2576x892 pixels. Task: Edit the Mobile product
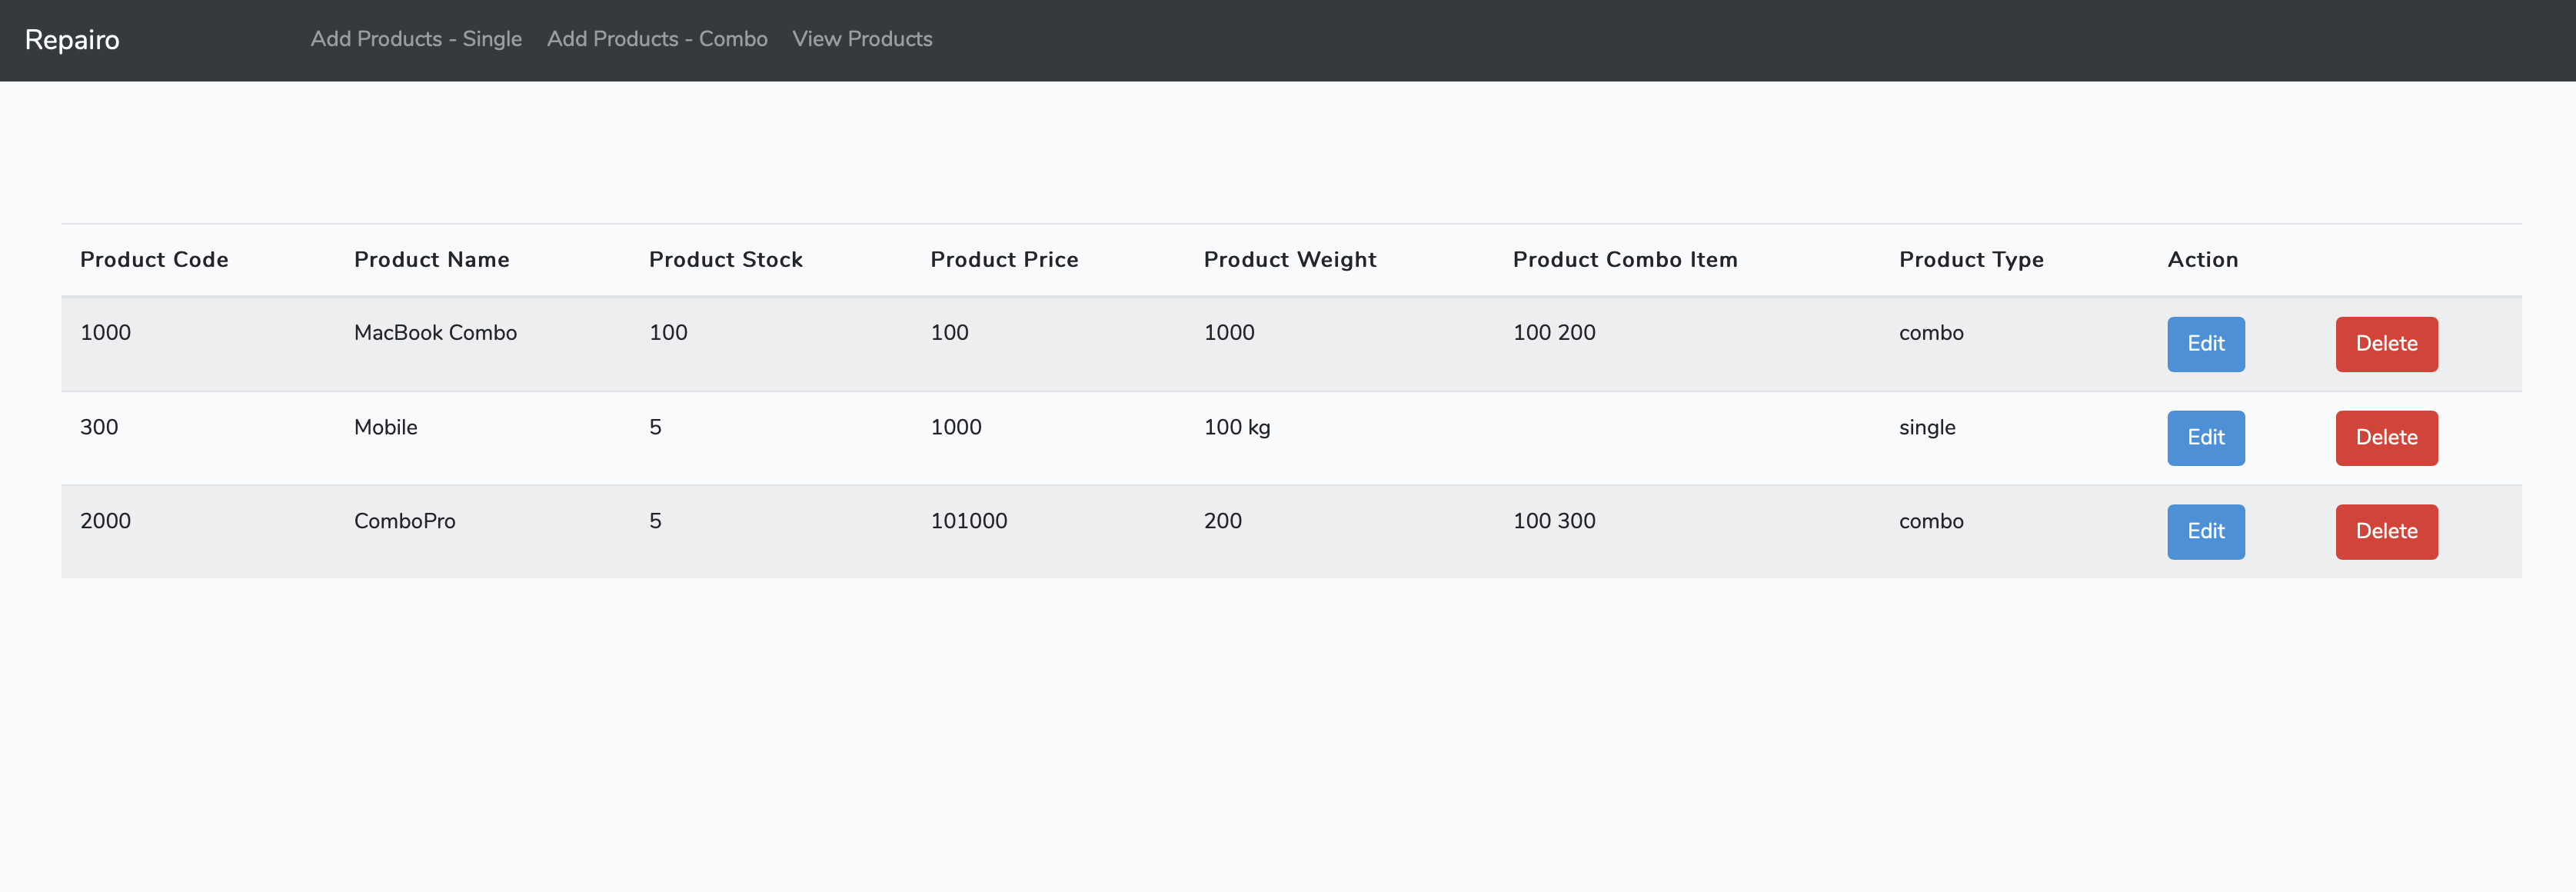[2205, 437]
